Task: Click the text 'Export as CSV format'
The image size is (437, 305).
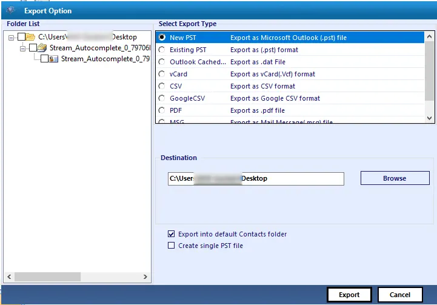Action: 262,86
